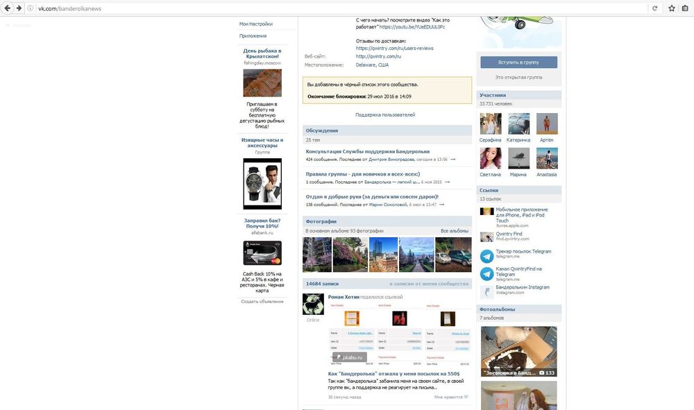The height and width of the screenshot is (410, 694).
Task: Open the Правила группы discussion topic
Action: (x=363, y=174)
